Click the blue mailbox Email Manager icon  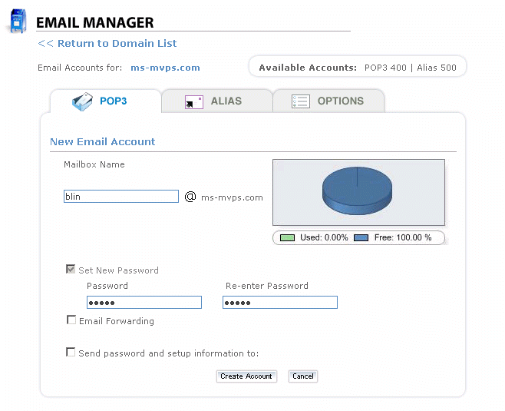coord(18,22)
